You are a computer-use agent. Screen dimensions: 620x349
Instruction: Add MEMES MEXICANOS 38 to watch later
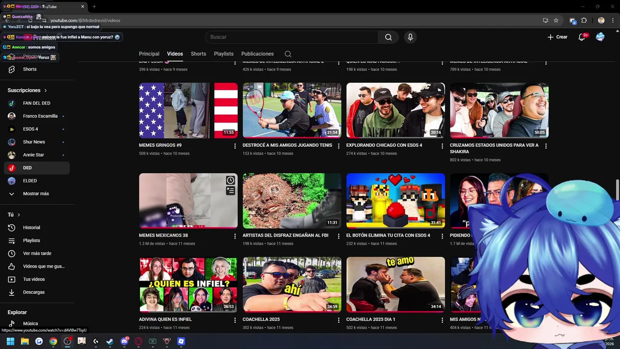tap(231, 180)
